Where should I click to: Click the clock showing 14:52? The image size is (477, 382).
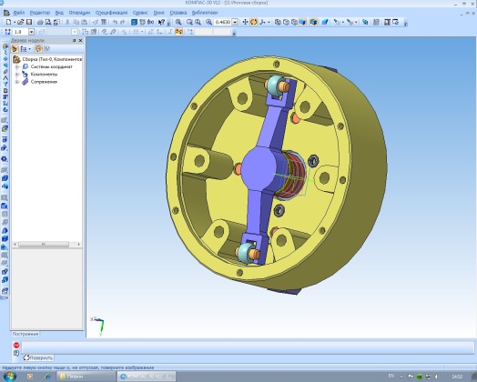457,377
